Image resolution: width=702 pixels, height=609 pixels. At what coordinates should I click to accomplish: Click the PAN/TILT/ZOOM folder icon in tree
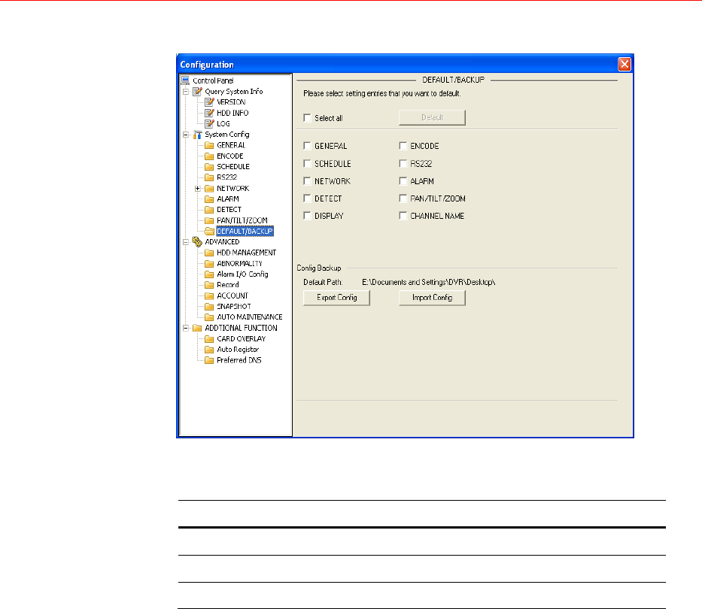209,220
